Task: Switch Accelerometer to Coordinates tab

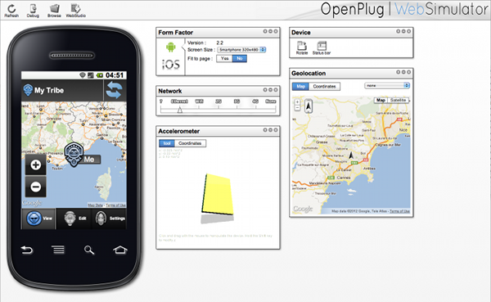Action: 190,143
